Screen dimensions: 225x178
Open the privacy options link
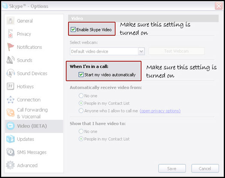coord(160,111)
